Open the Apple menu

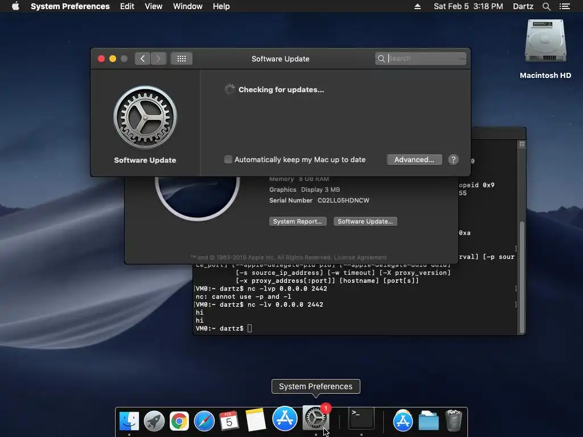(x=15, y=6)
